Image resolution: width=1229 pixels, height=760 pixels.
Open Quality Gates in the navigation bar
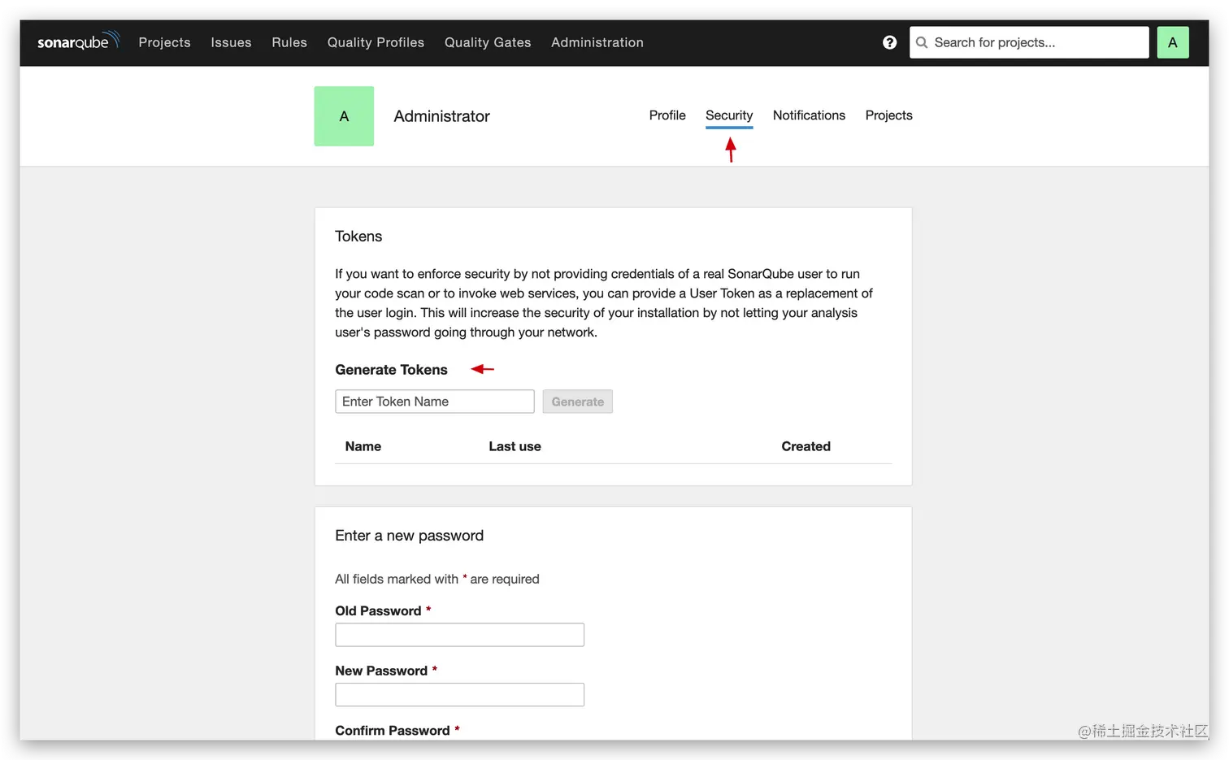point(488,42)
